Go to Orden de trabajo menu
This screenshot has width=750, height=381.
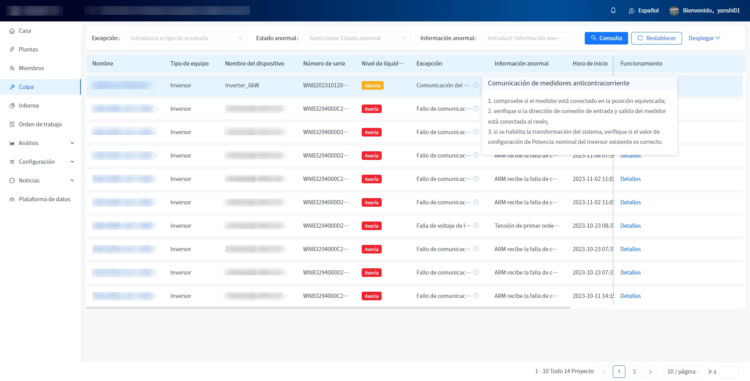click(40, 124)
